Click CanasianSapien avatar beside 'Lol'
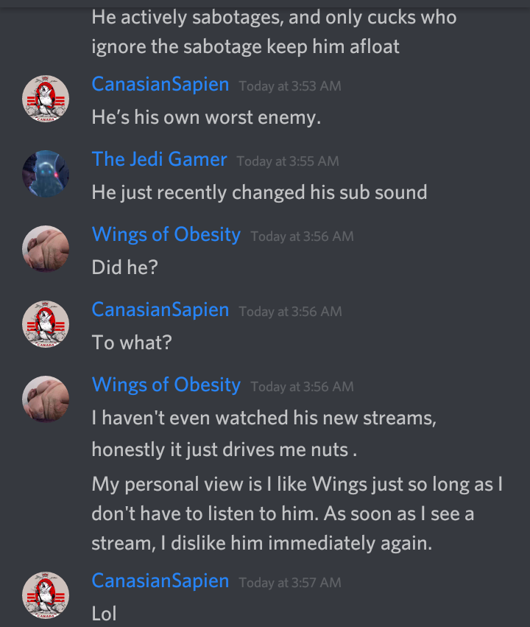Screen dimensions: 530x627 coord(46,595)
